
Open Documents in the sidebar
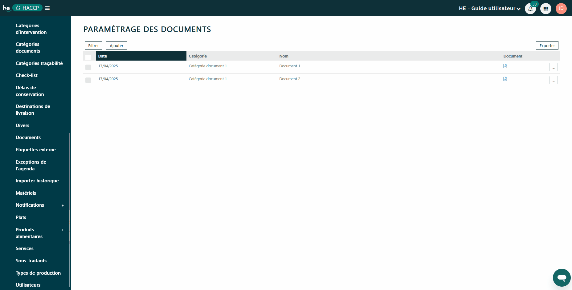(28, 137)
